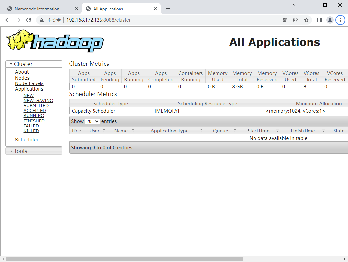Go back to the previous page
The image size is (348, 262).
point(8,20)
